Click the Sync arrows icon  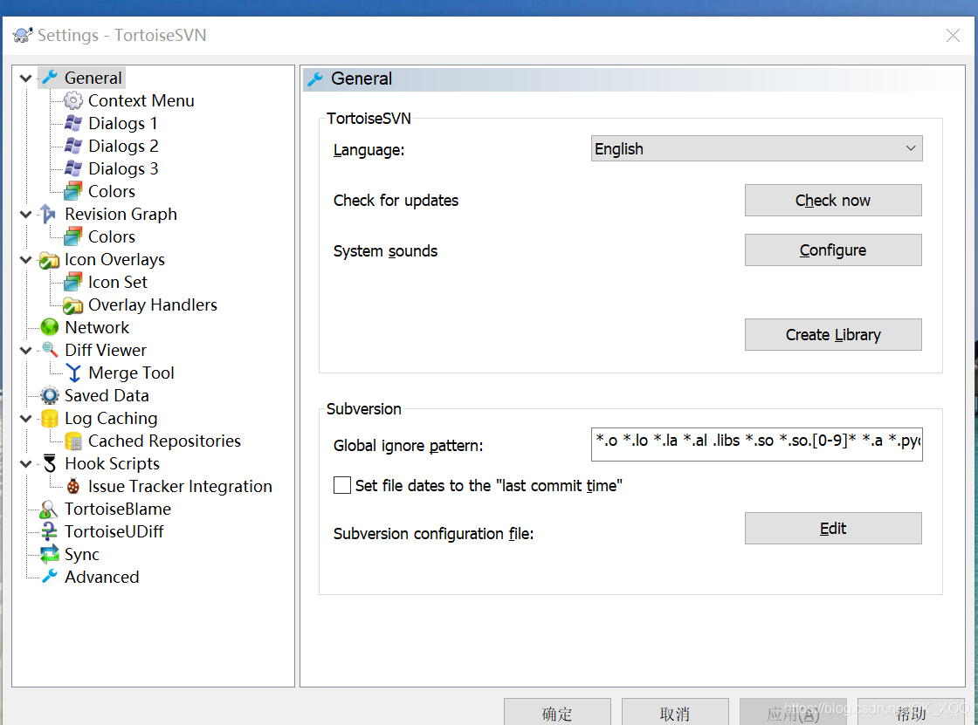pos(49,554)
